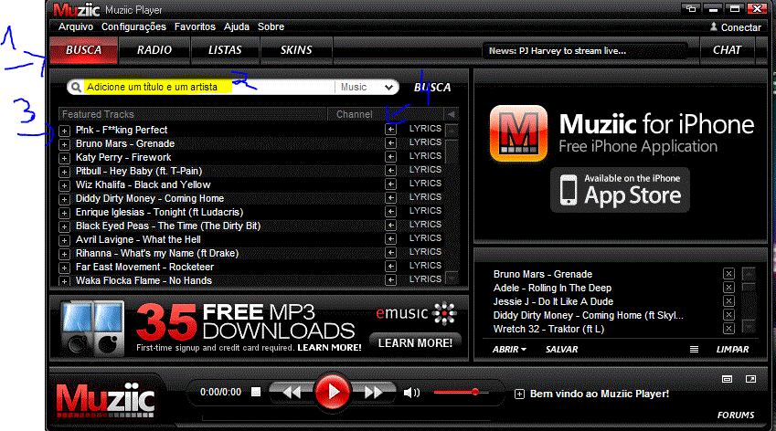Add Diddy Dirty Money - Coming Home arrow
Viewport: 776px width, 431px height.
391,198
